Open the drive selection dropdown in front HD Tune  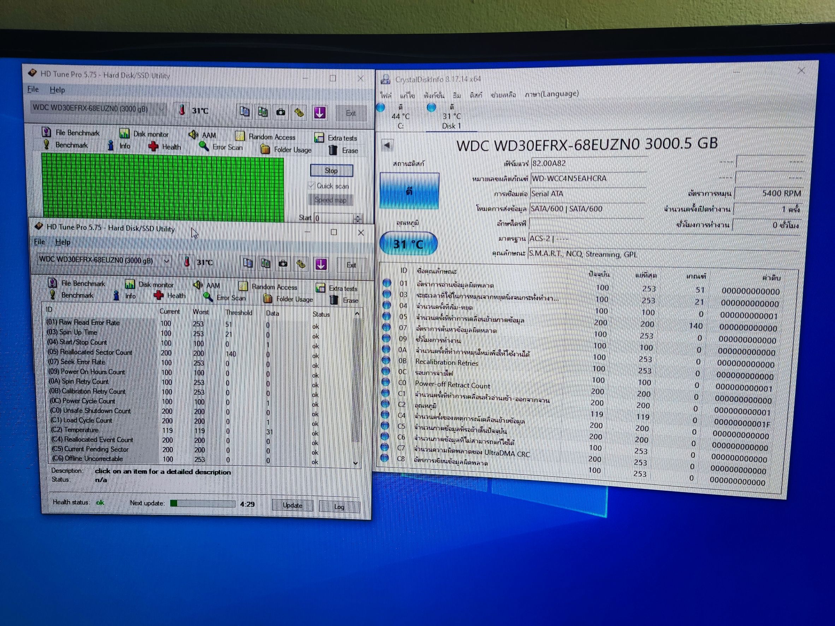[166, 261]
